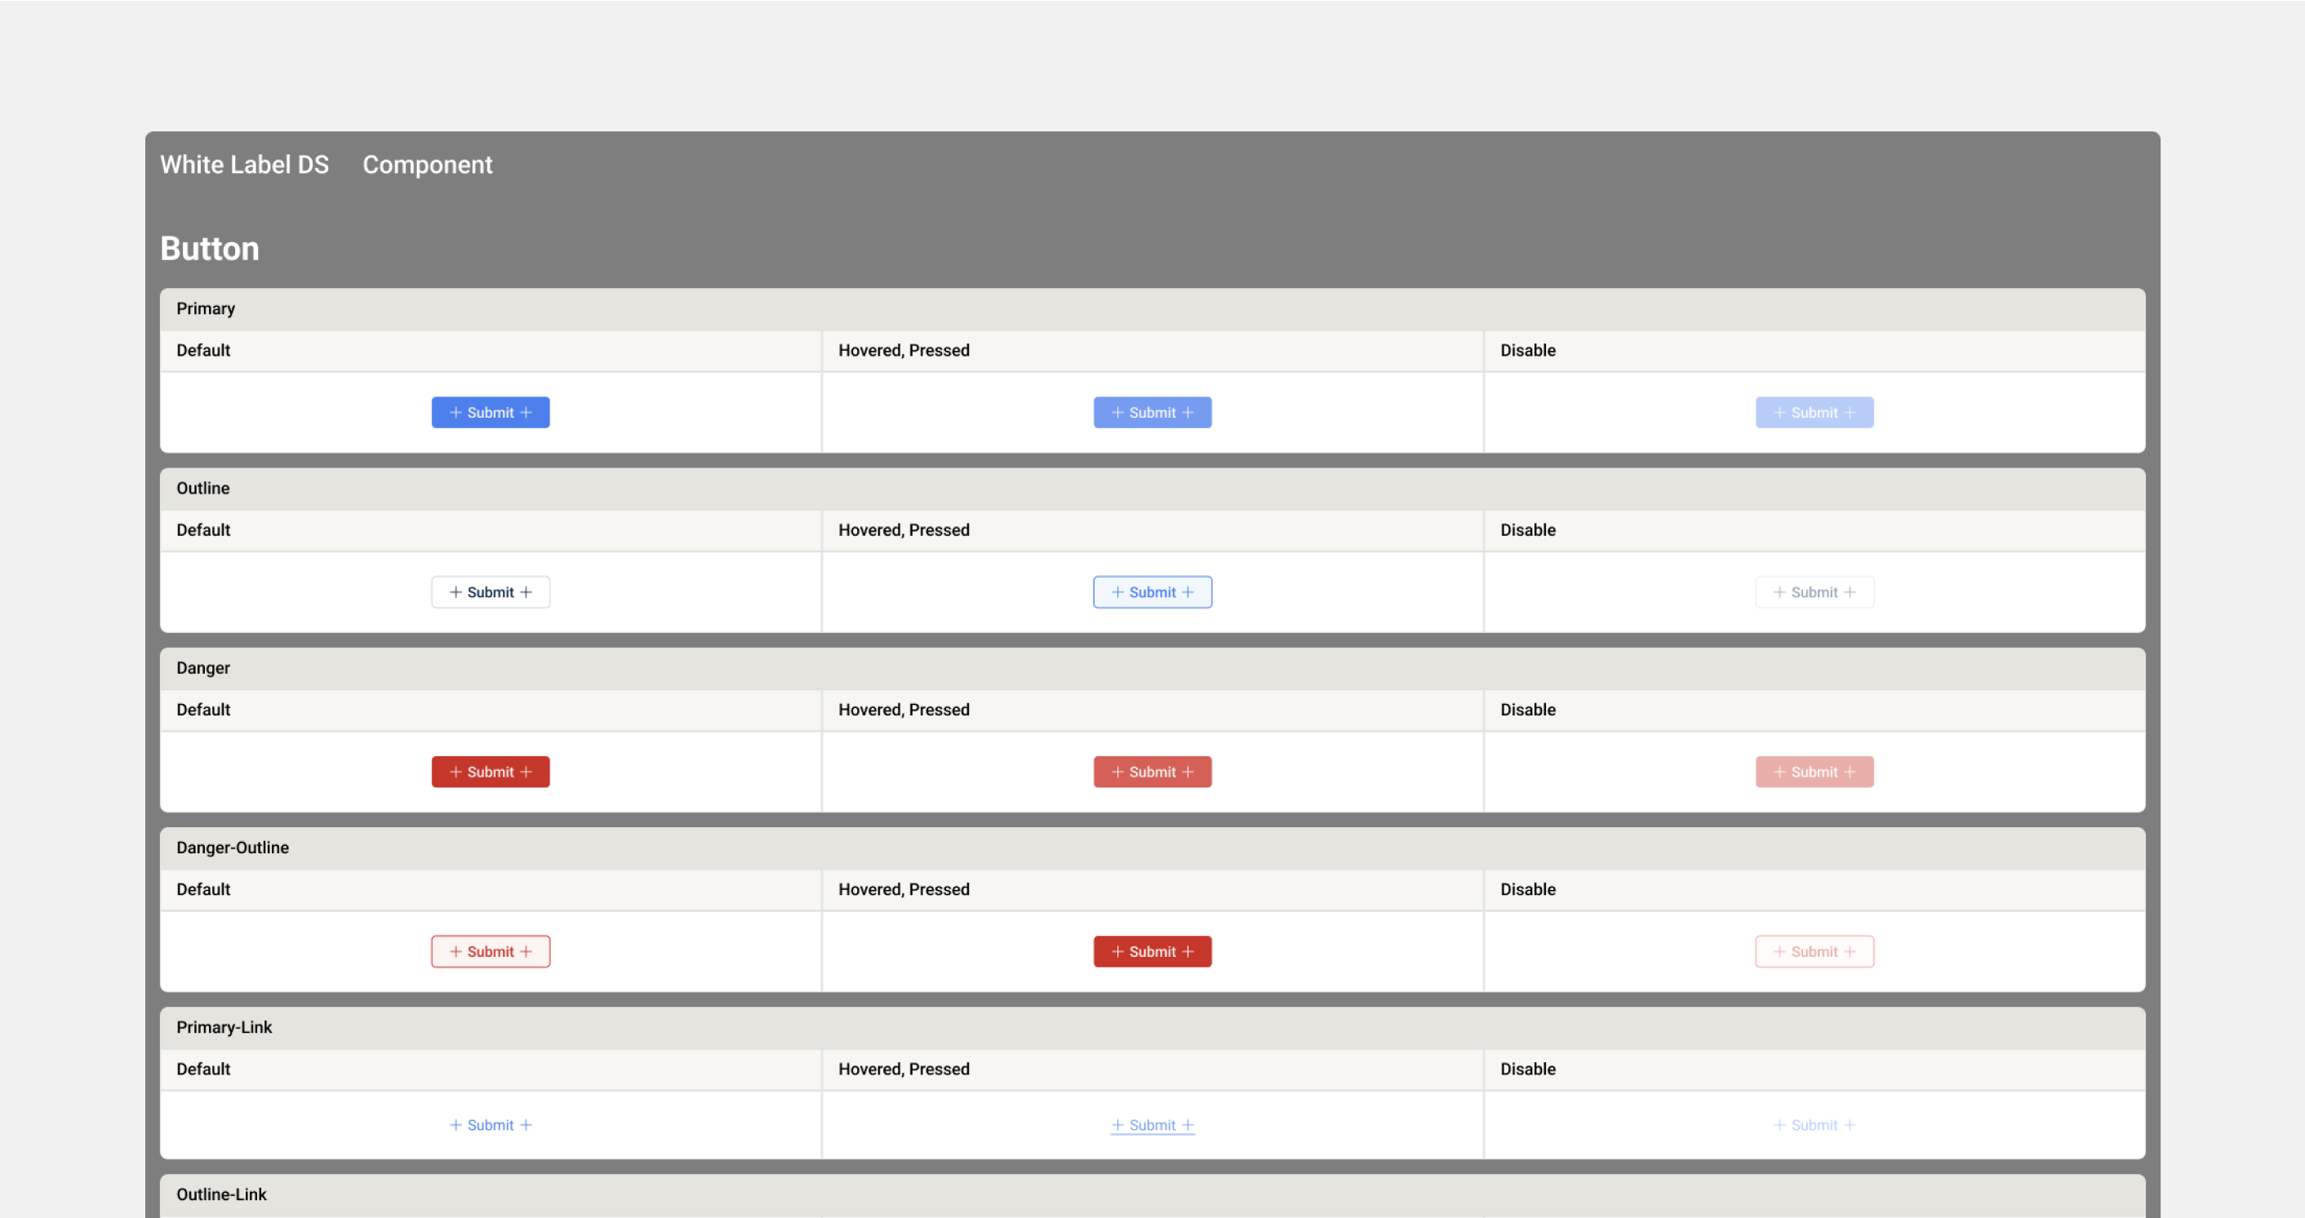Click right plus icon in Primary-Link Disable link

(x=1850, y=1125)
